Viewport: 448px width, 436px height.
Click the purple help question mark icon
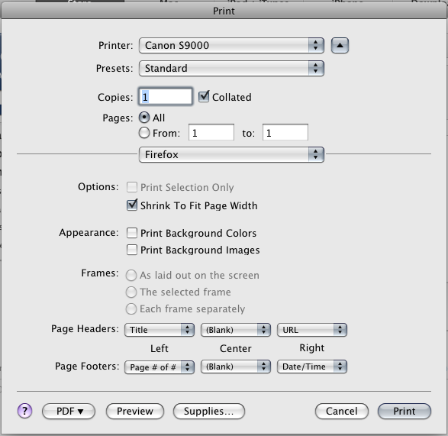point(25,411)
